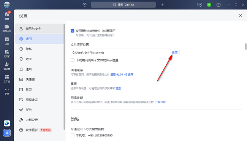
Task: Select the Privacy (隐私) settings tab
Action: 40,49
